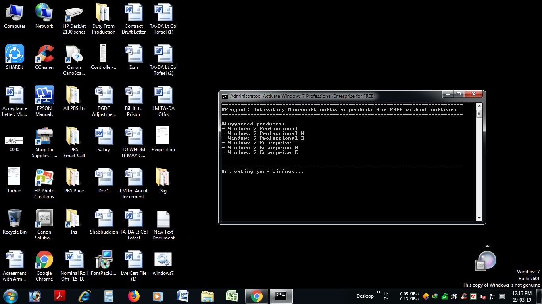Switch to the Command Prompt taskbar item
This screenshot has height=304, width=542.
(x=281, y=296)
